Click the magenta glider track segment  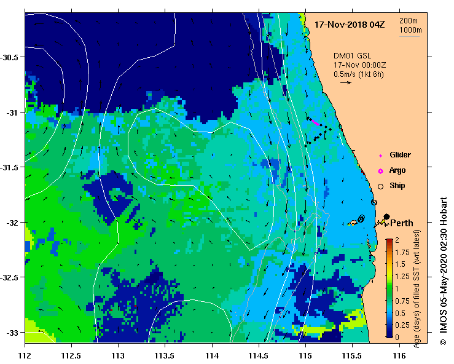click(315, 122)
